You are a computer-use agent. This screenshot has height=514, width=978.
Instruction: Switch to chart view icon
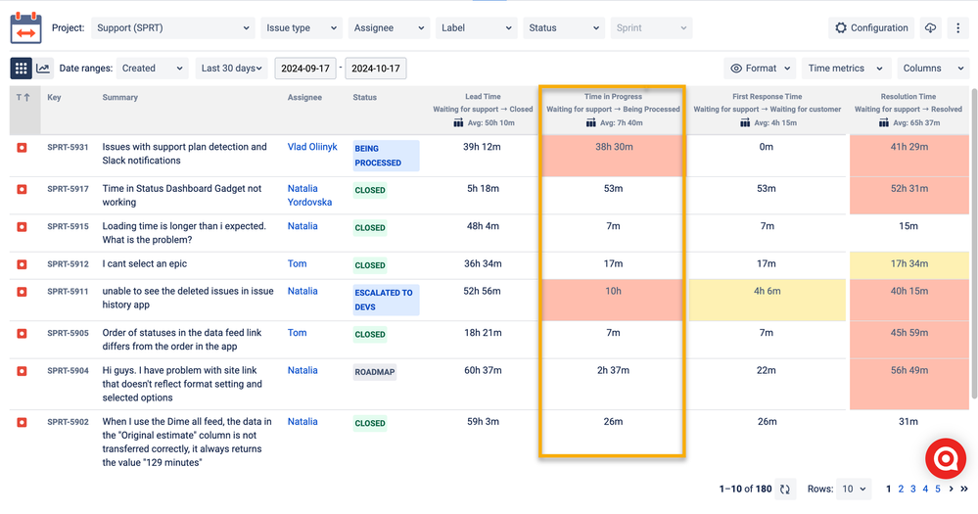(x=43, y=69)
